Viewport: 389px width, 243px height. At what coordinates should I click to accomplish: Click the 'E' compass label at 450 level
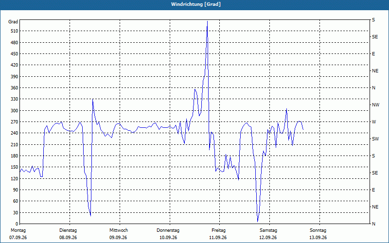pyautogui.click(x=373, y=54)
